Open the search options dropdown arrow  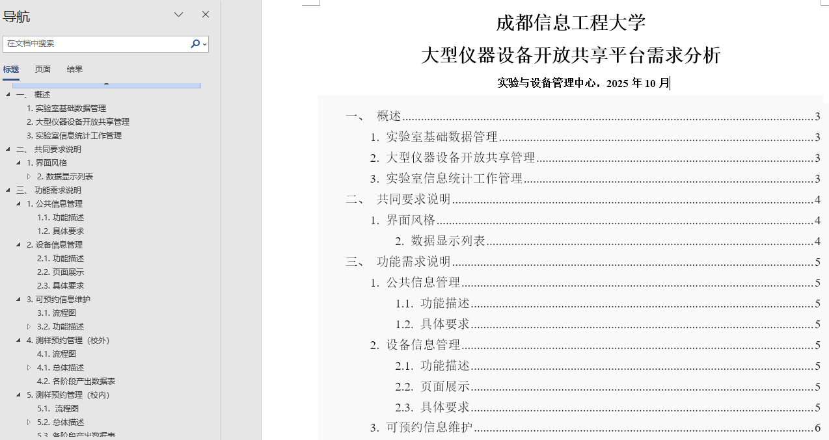point(204,44)
